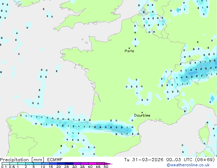Select the 45–50 mm legend swatch
The height and width of the screenshot is (168, 217).
click(x=101, y=164)
